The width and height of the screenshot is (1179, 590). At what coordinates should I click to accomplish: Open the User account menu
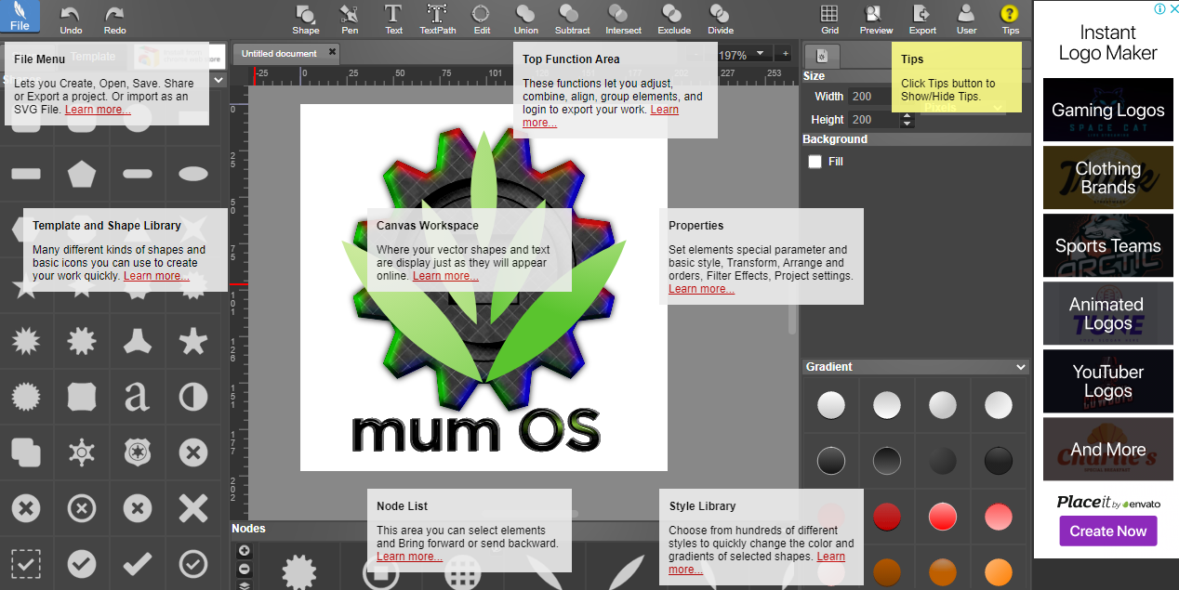[967, 19]
